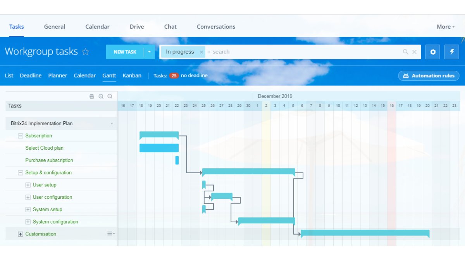The image size is (465, 261).
Task: Open Automation rules
Action: coord(429,76)
